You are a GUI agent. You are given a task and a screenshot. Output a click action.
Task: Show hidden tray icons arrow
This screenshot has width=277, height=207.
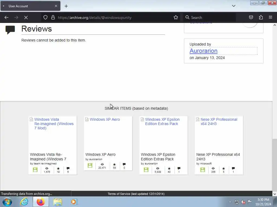tap(230, 202)
